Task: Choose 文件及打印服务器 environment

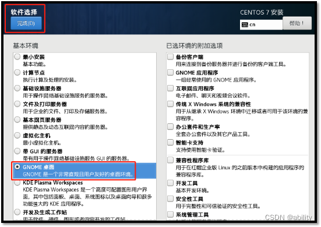Action: [x=17, y=104]
